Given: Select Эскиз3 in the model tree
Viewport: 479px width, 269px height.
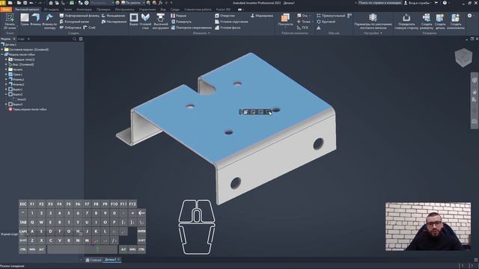Looking at the screenshot, I should (19, 99).
